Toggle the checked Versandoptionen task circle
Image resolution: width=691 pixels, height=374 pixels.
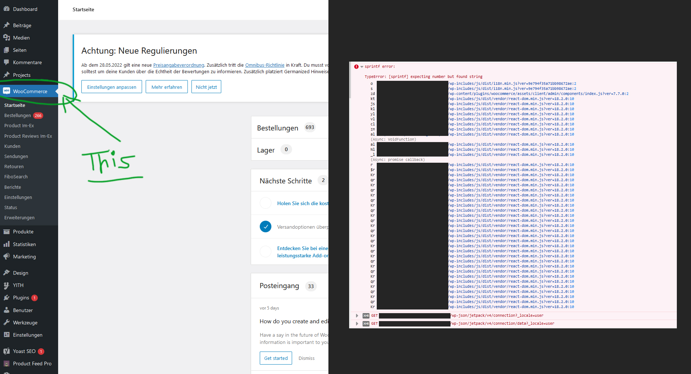click(x=266, y=227)
